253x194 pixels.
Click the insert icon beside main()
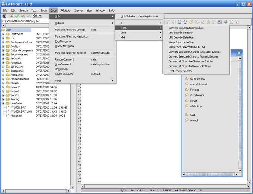[x=187, y=120]
